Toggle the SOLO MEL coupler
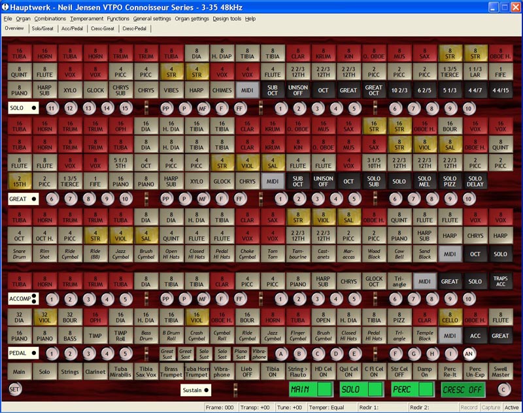This screenshot has height=413, width=523. tap(424, 181)
